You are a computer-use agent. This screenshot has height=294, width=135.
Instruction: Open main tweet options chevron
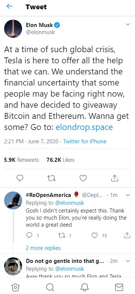tap(128, 24)
